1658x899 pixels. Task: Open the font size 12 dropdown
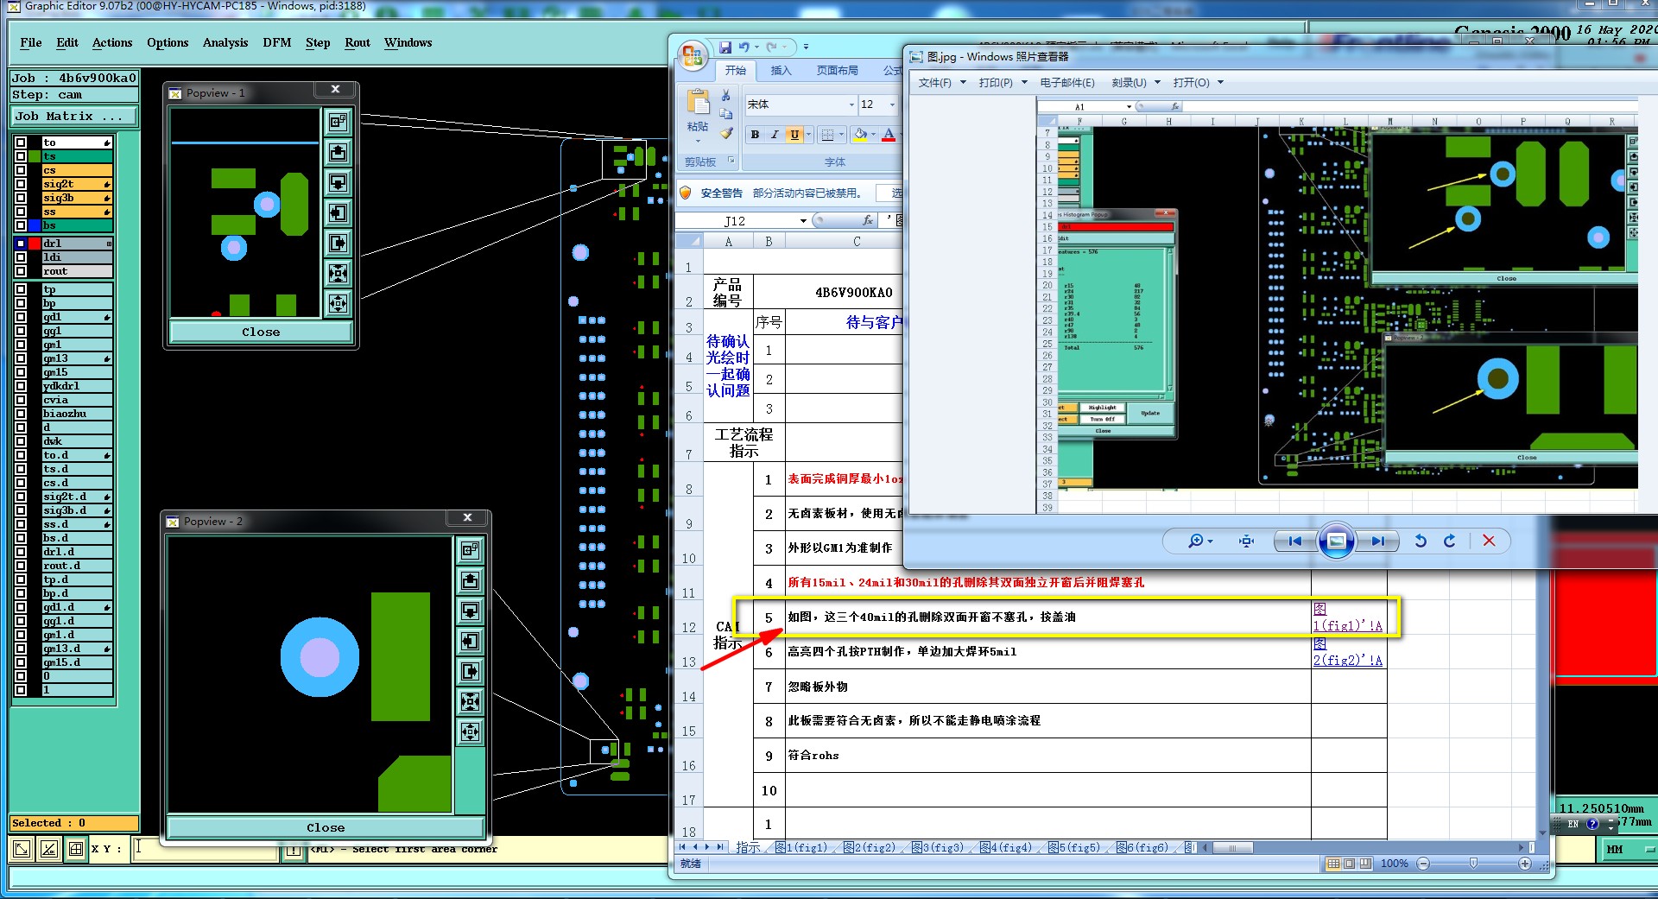892,104
